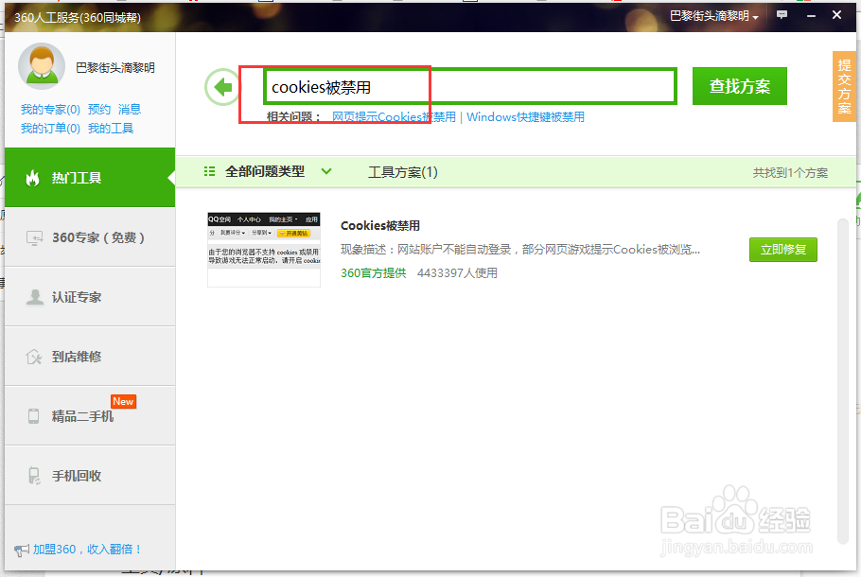Switch to the 工具方案(1) tab
The image size is (861, 577).
402,172
